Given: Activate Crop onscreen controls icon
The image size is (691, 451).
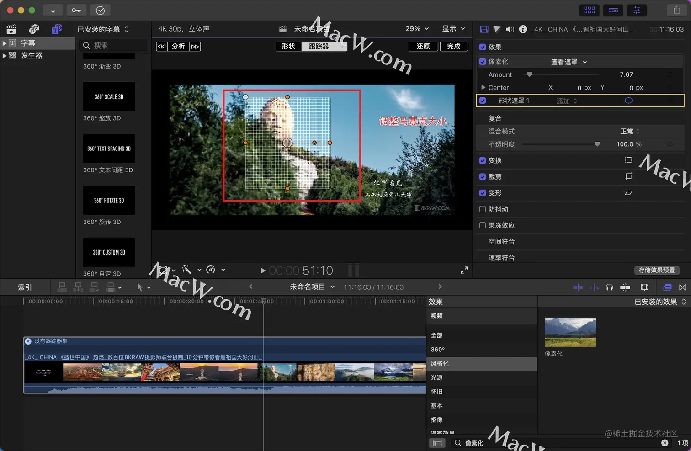Looking at the screenshot, I should pyautogui.click(x=628, y=176).
